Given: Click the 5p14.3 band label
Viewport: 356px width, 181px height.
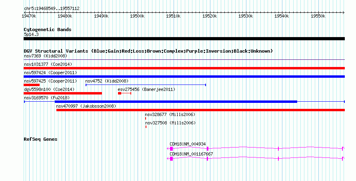Looking at the screenshot, I should tap(31, 34).
